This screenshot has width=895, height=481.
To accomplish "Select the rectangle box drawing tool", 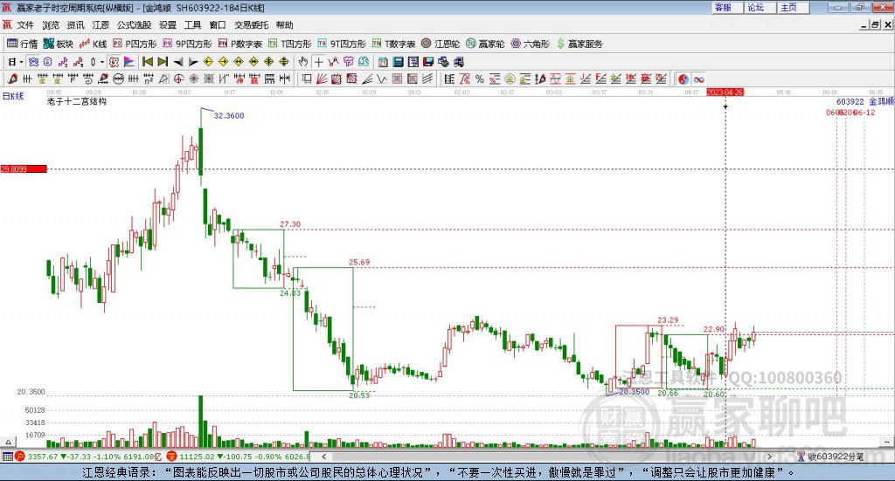I will [x=306, y=79].
